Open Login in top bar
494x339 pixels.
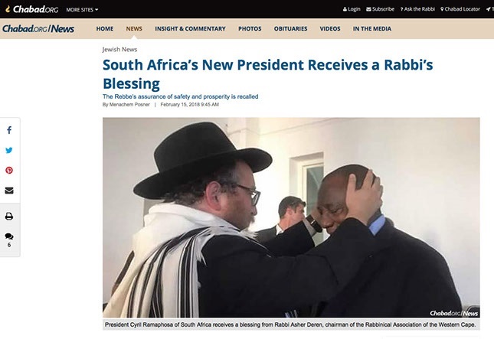[352, 9]
